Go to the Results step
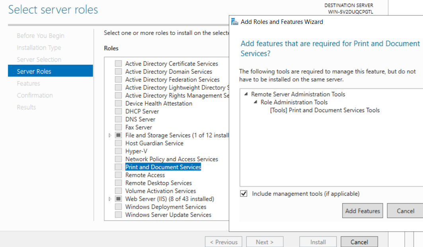 click(26, 107)
